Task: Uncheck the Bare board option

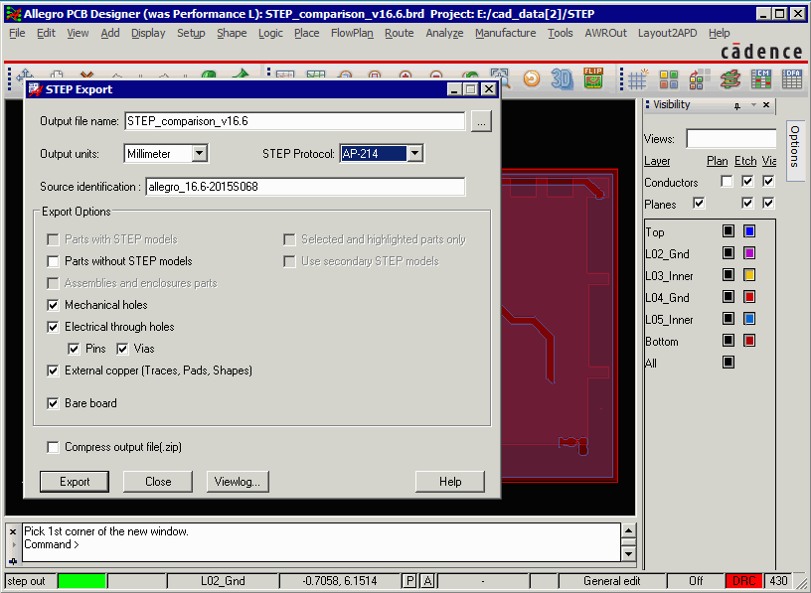Action: point(53,403)
